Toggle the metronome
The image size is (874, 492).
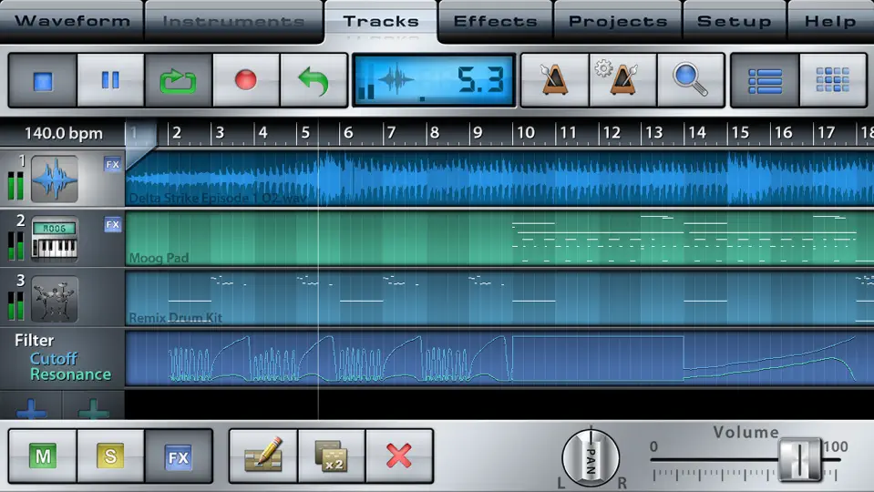(555, 80)
